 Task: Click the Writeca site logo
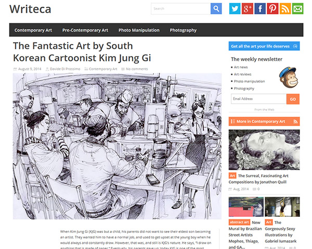[x=30, y=9]
